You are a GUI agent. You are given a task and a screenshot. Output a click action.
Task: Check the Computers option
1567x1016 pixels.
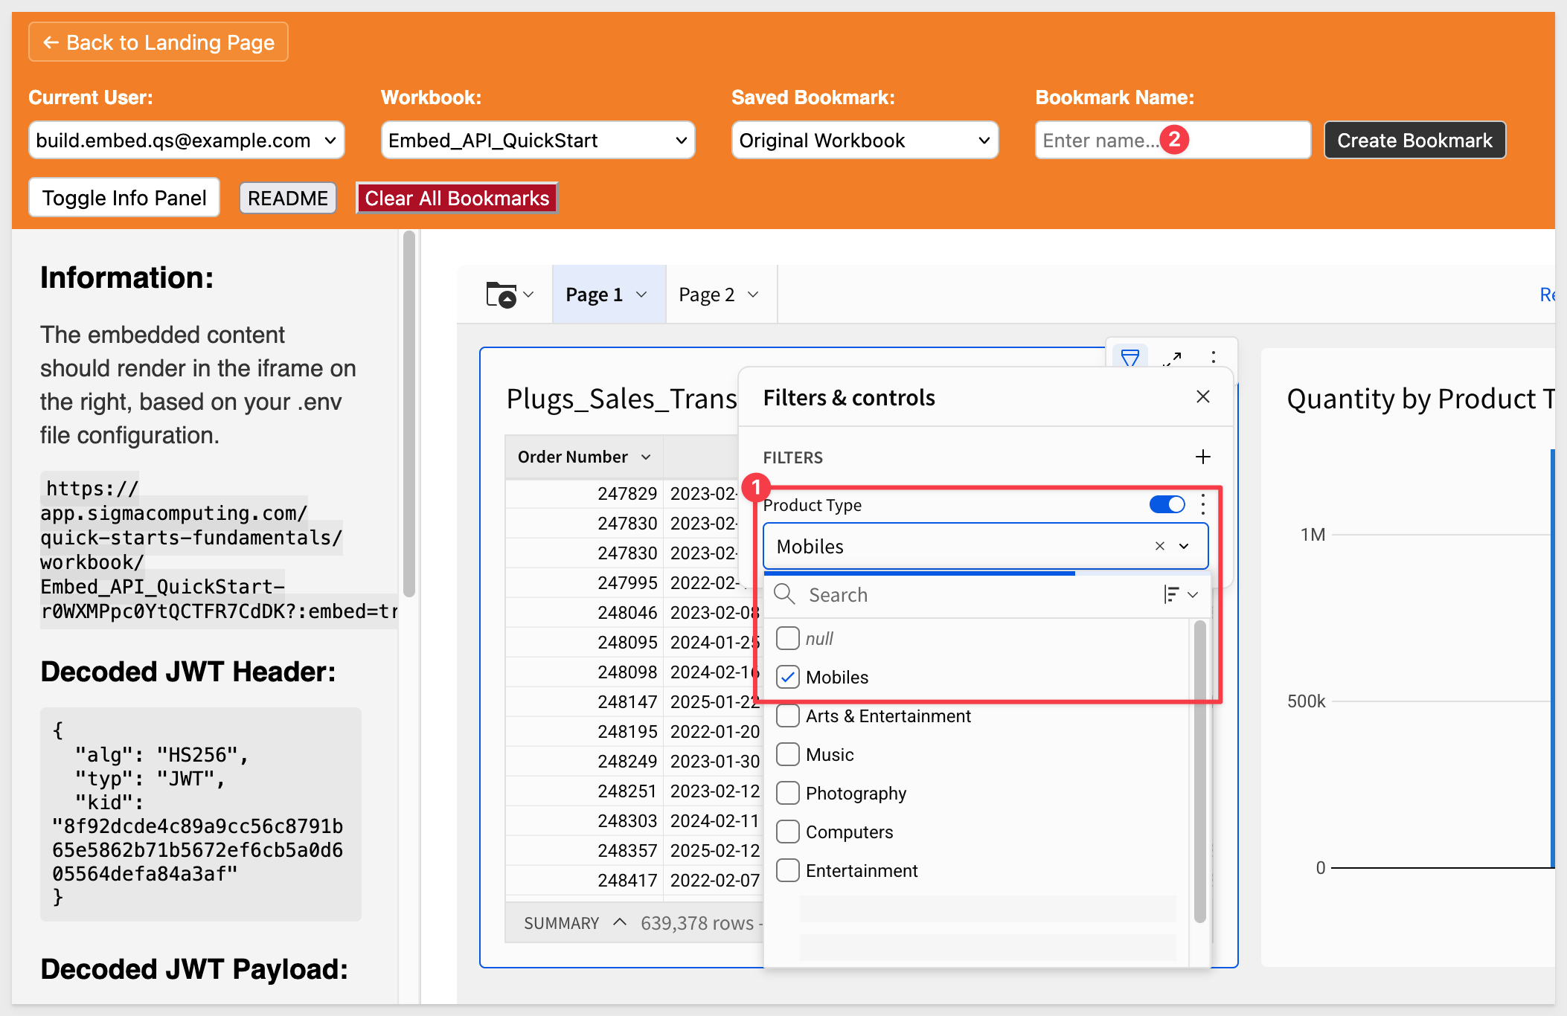[787, 832]
